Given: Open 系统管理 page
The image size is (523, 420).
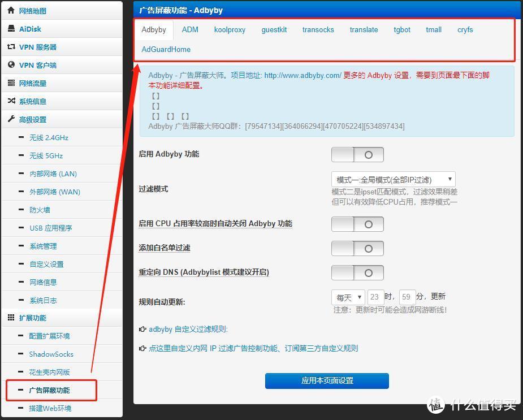Looking at the screenshot, I should point(43,246).
